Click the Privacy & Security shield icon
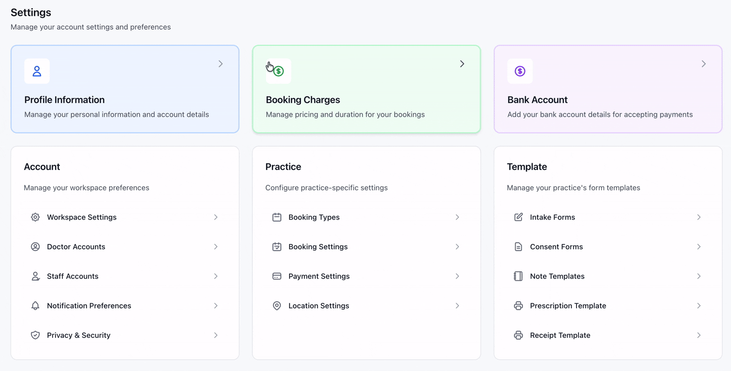The image size is (731, 371). [35, 335]
